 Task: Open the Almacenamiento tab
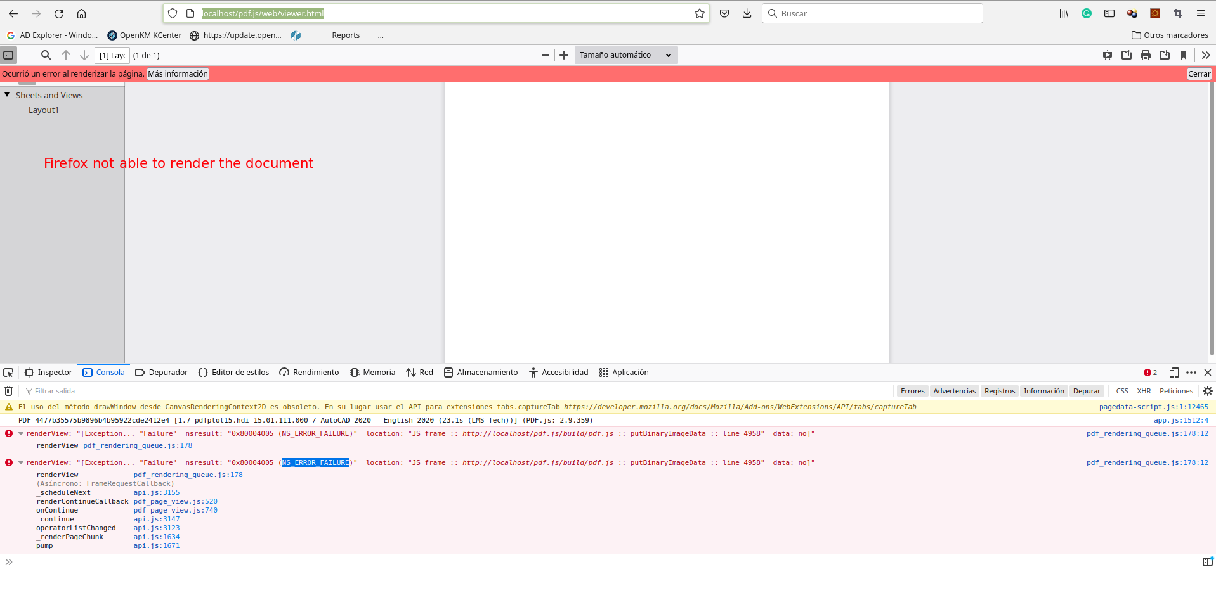click(481, 373)
